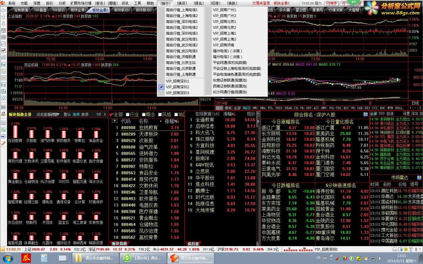Open the Windows Start menu
Screen dimensions: 423x264
click(x=8, y=258)
